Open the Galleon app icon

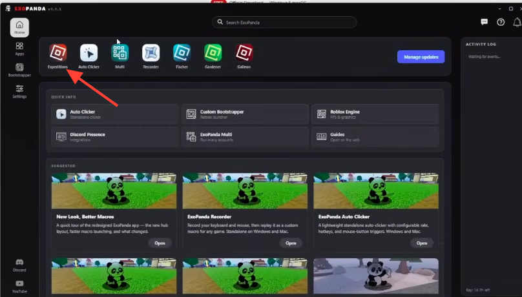click(x=244, y=53)
